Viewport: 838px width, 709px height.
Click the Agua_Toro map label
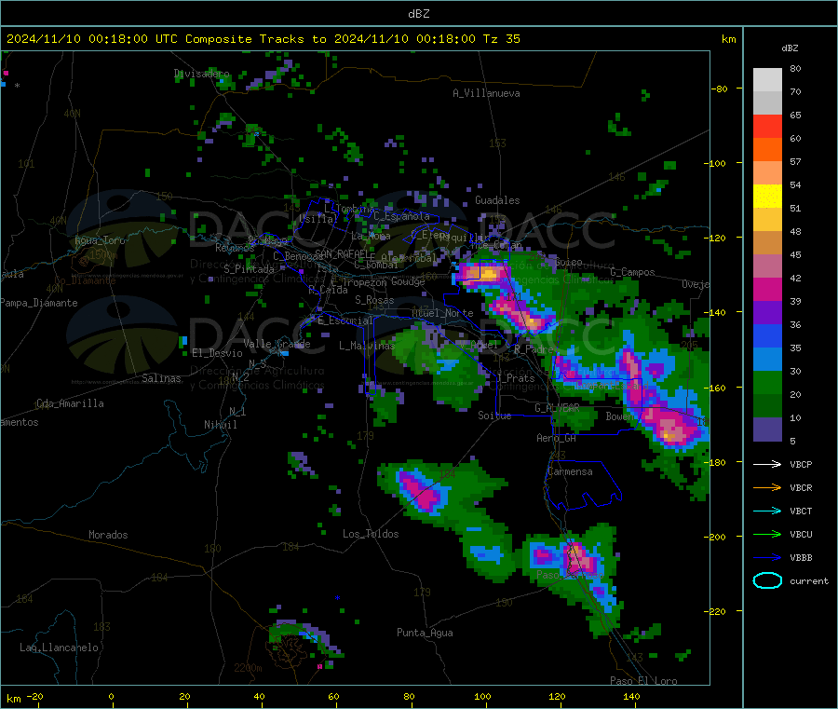[100, 240]
